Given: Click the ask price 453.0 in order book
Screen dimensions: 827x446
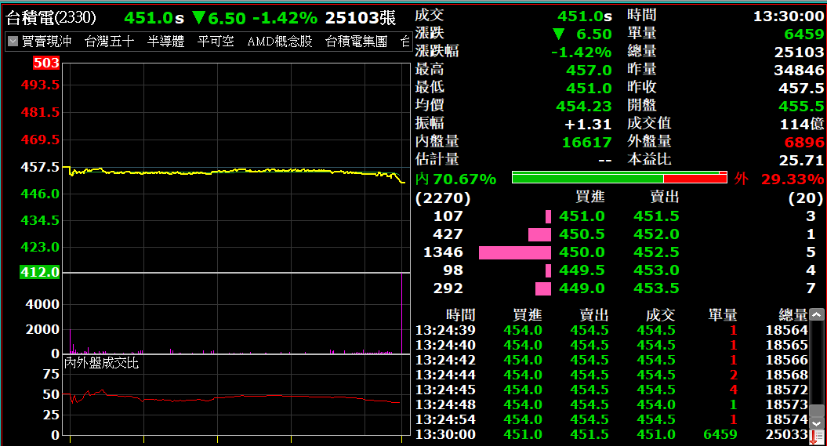Looking at the screenshot, I should [656, 270].
